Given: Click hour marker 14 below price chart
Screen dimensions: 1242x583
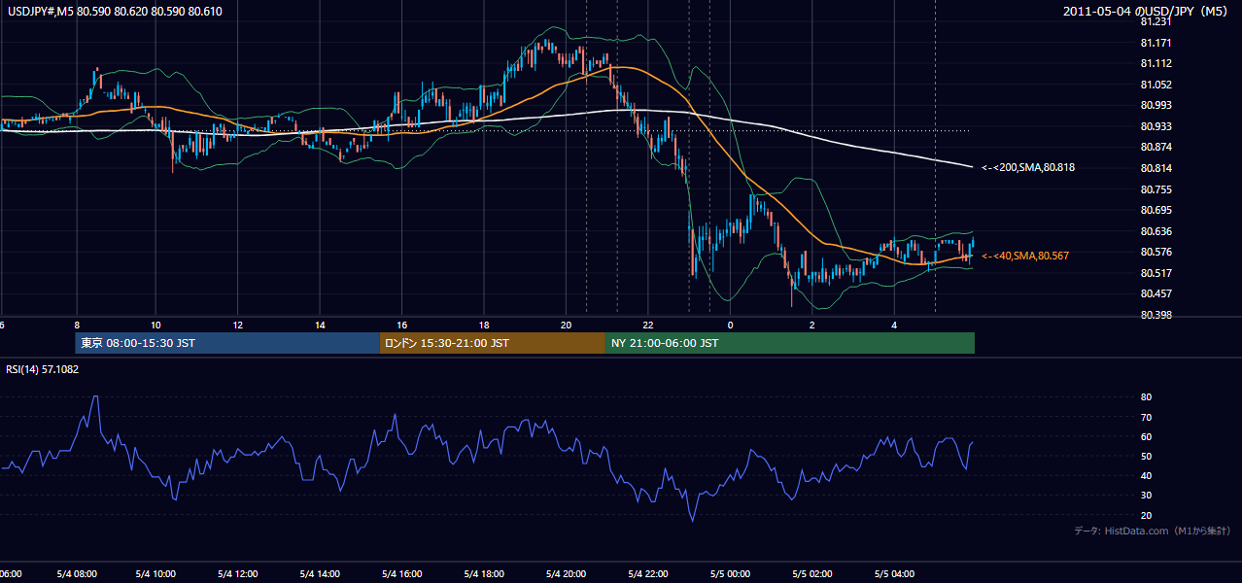Looking at the screenshot, I should coord(320,325).
